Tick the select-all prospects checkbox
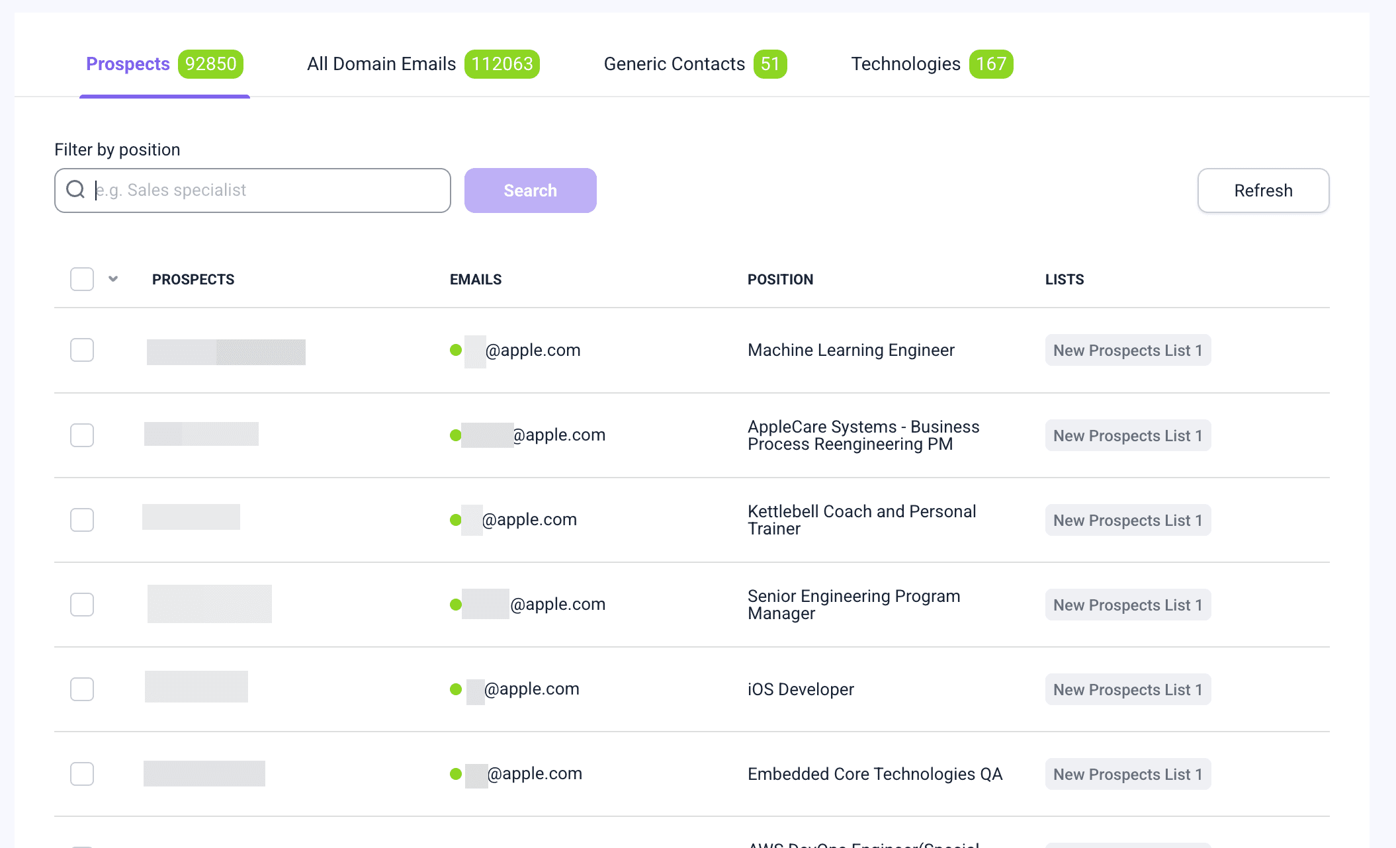Screen dimensions: 1396x848 [82, 279]
